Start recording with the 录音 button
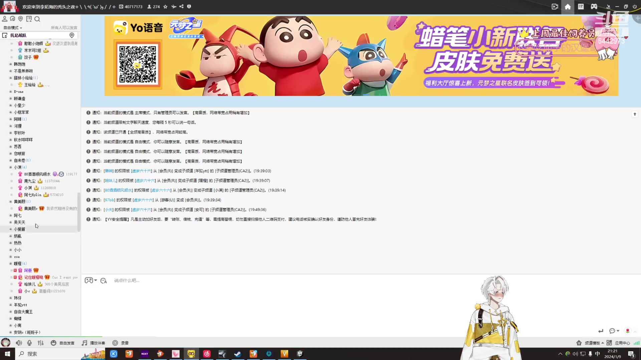This screenshot has height=360, width=641. click(121, 343)
